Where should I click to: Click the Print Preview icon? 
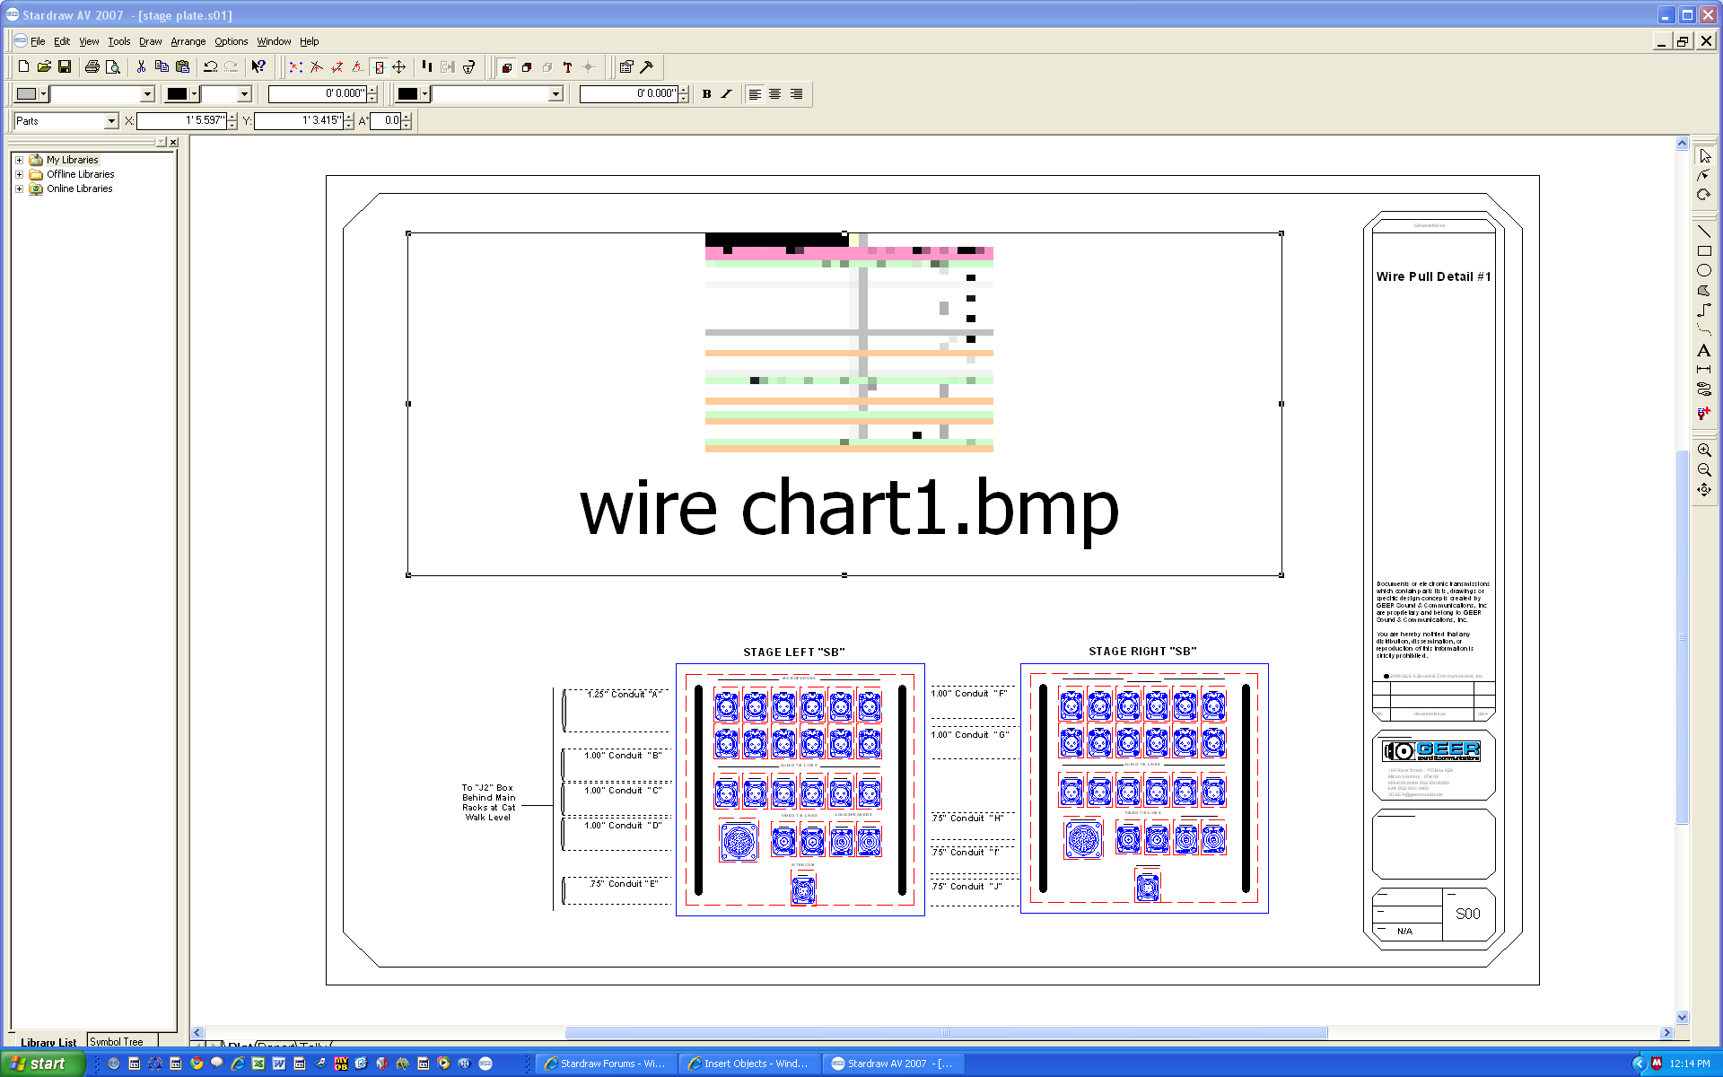tap(113, 67)
